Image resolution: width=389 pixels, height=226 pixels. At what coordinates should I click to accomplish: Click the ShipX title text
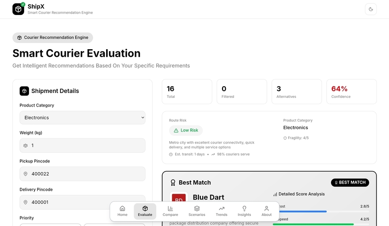36,6
